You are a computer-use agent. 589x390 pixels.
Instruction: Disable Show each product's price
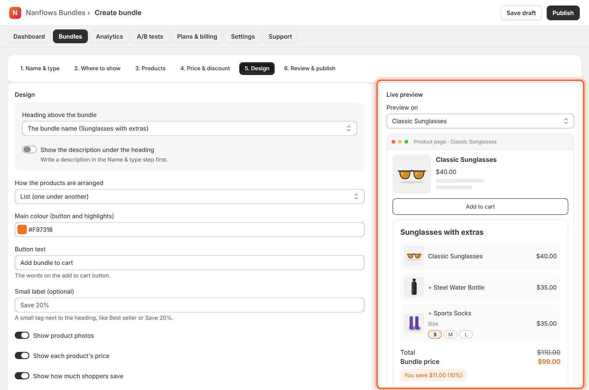coord(22,355)
